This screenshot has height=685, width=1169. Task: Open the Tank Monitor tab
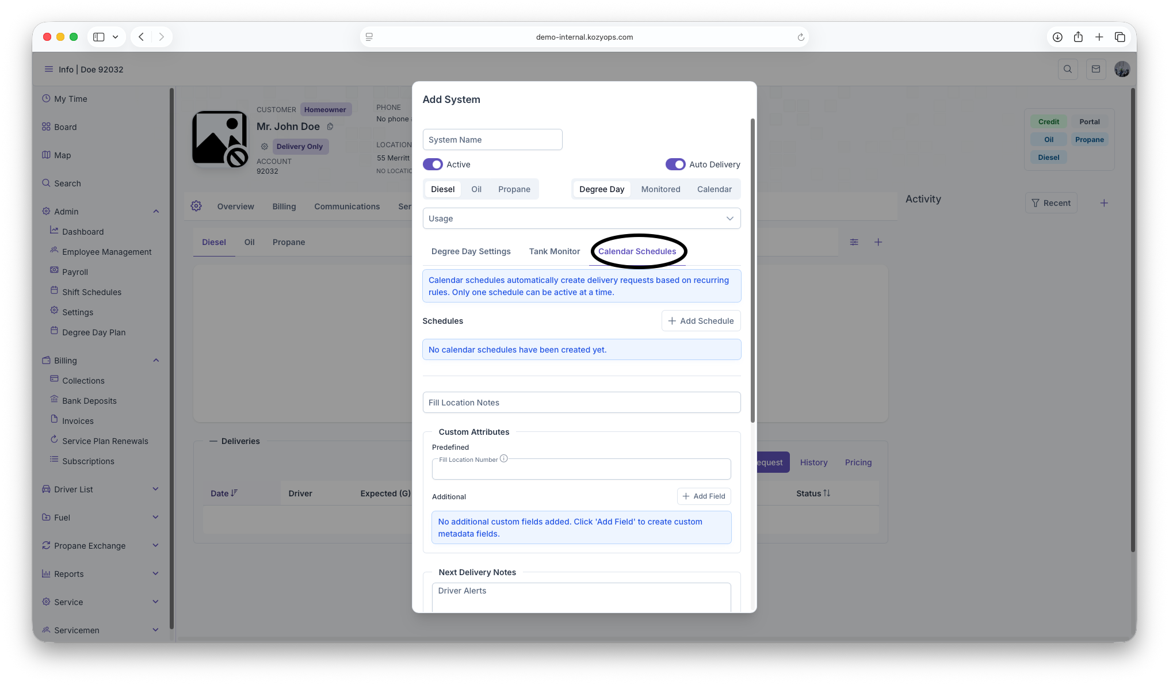pos(554,251)
